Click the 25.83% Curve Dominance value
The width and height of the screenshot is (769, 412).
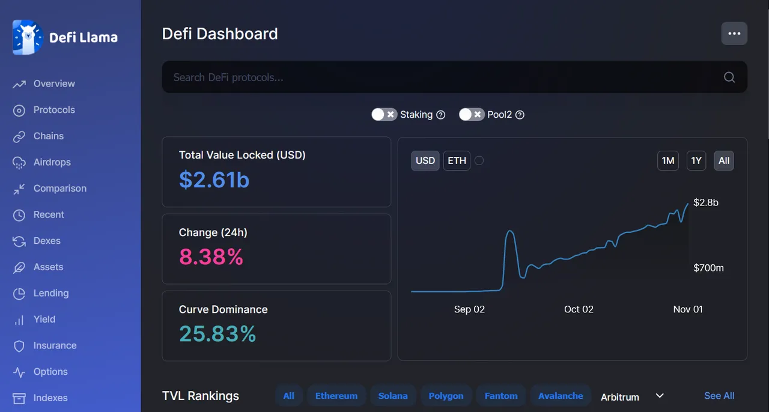point(217,334)
